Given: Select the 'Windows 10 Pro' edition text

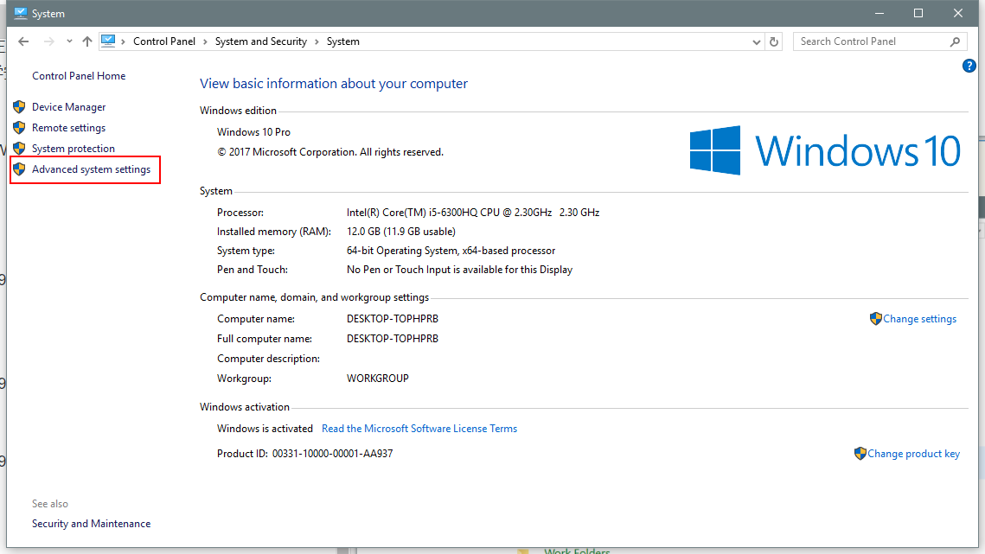Looking at the screenshot, I should point(253,132).
